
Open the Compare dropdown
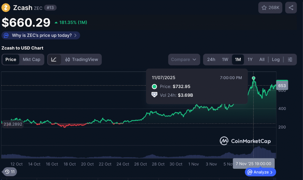point(183,59)
